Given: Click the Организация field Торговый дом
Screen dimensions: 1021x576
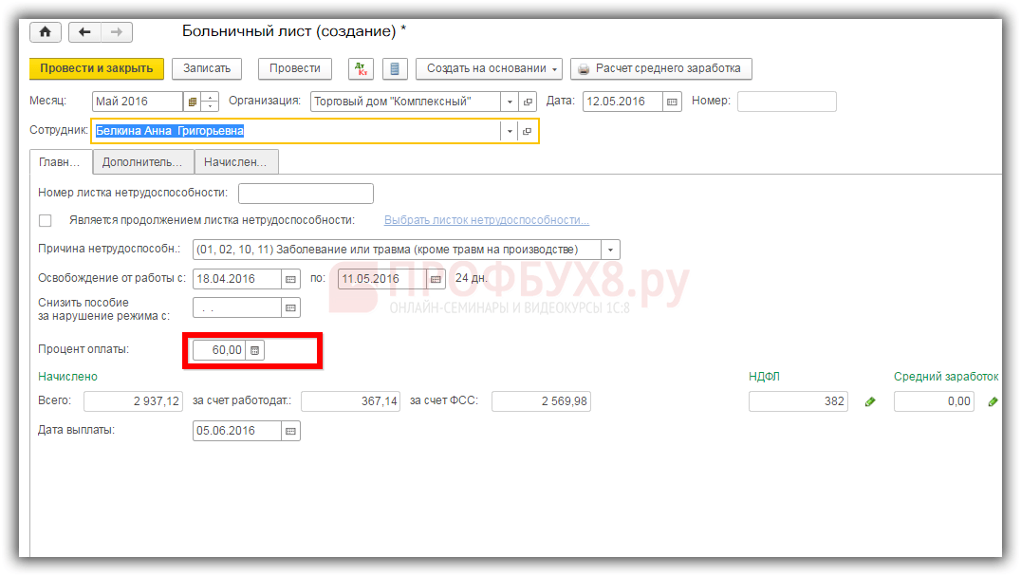Looking at the screenshot, I should (406, 102).
